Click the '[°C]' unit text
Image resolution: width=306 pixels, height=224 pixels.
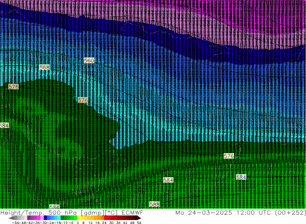[x=111, y=212]
